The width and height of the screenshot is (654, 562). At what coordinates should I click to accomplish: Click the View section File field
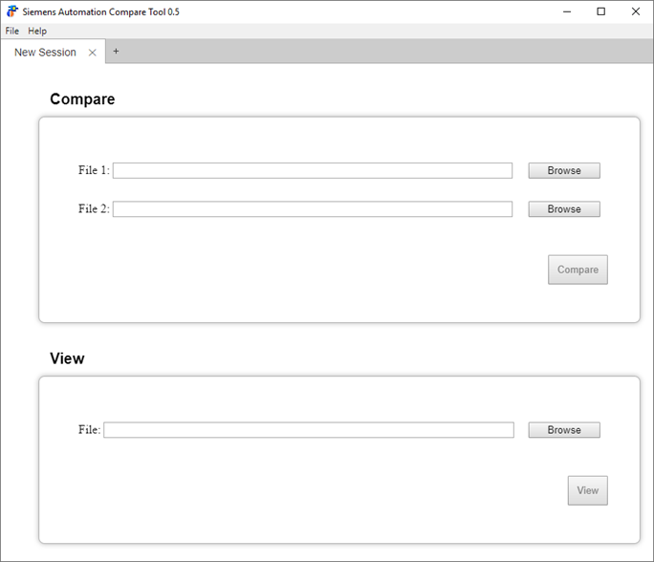click(x=309, y=430)
